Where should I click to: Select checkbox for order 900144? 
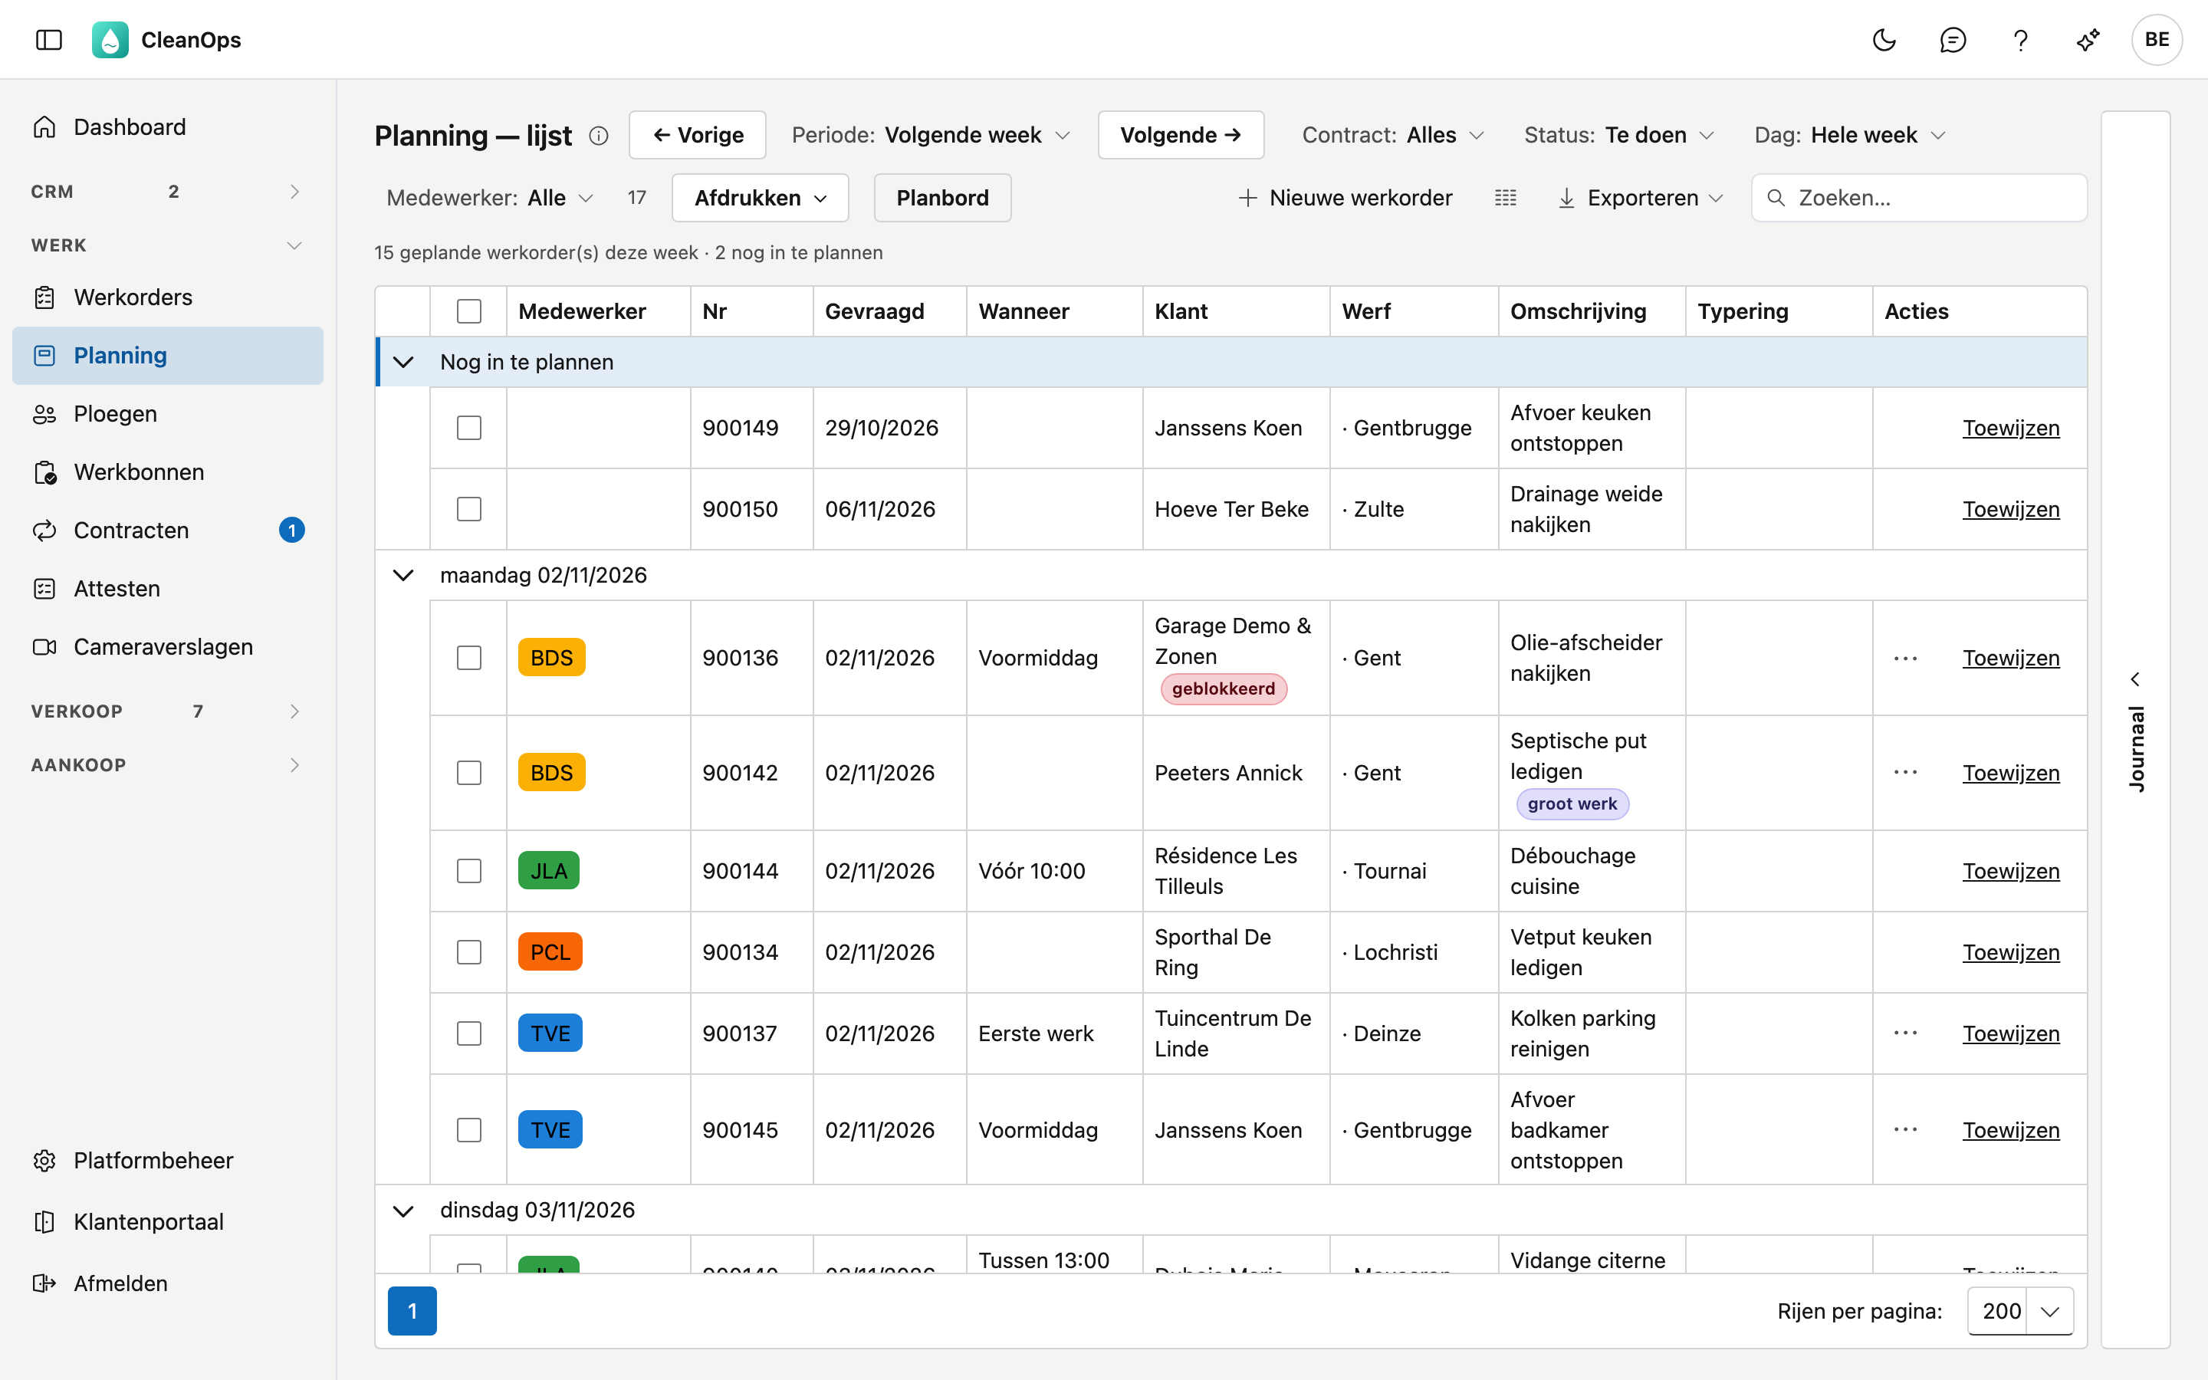[469, 871]
